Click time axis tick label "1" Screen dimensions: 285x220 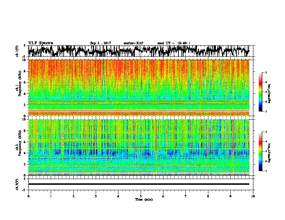click(51, 196)
